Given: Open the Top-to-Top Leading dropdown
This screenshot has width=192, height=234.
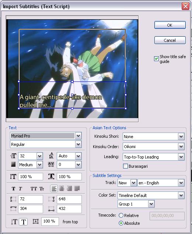Looking at the screenshot, I should click(x=181, y=157).
